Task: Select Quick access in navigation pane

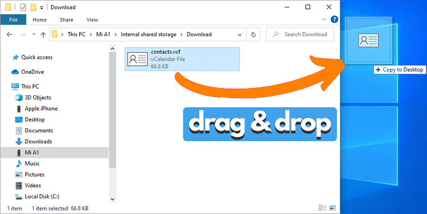Action: (37, 57)
